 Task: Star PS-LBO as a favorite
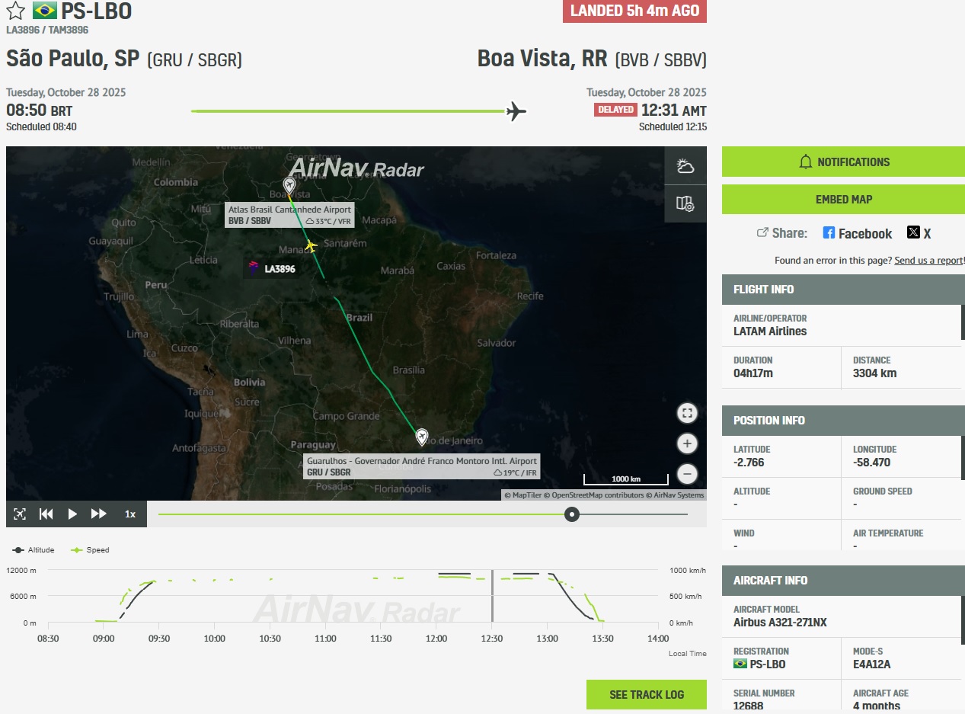tap(16, 11)
